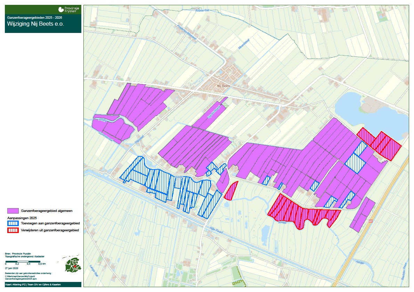Image resolution: width=414 pixels, height=292 pixels.
Task: Click the 27 juni 2025 date text
Action: tap(11, 268)
